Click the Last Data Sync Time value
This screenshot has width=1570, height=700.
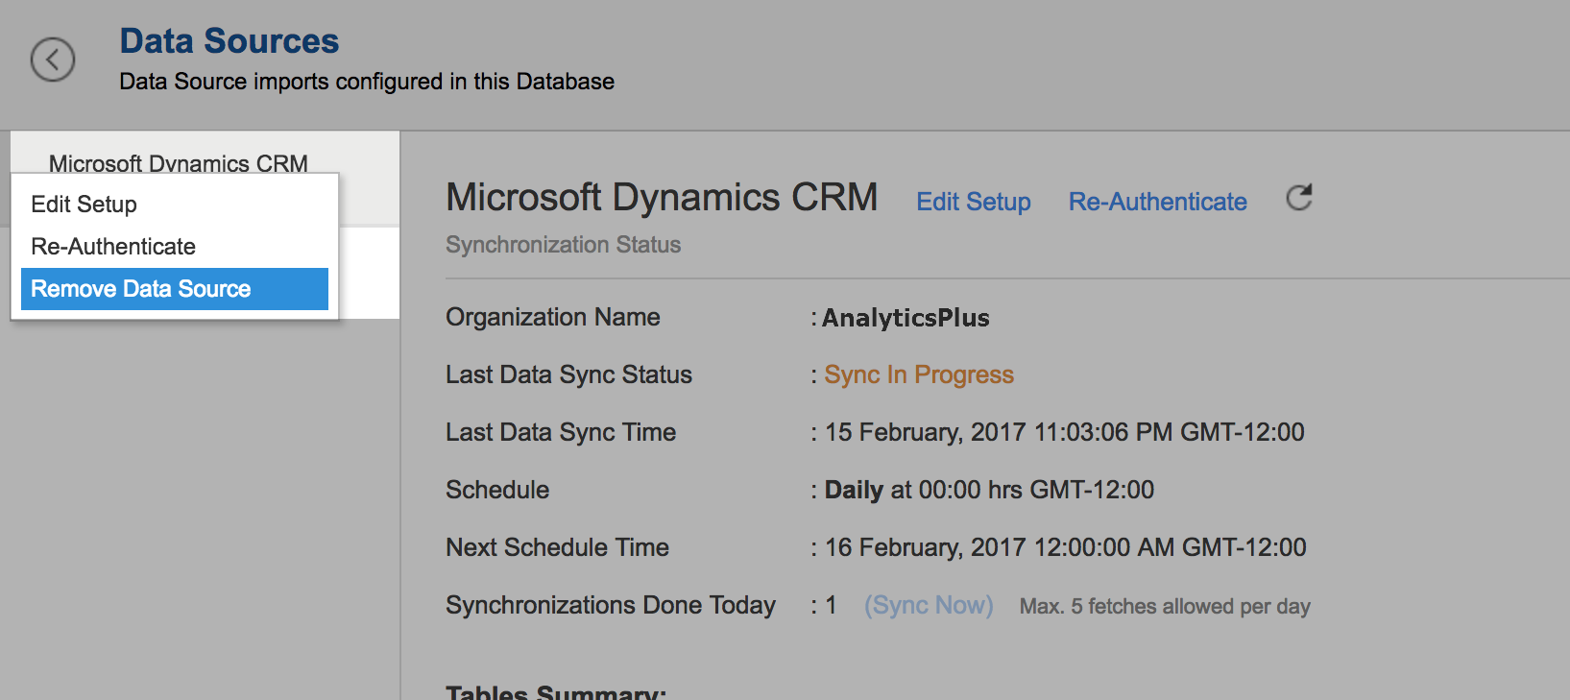(1064, 432)
